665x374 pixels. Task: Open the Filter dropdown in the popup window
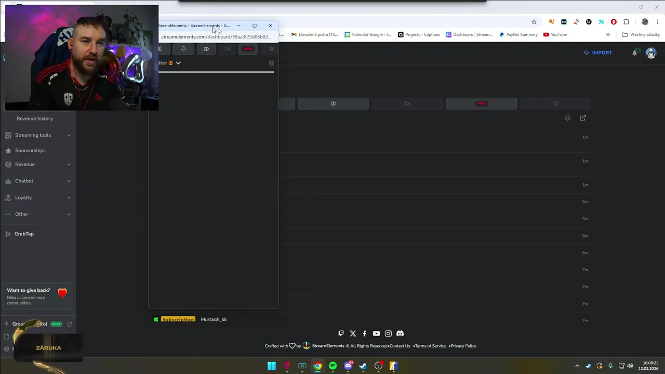point(170,63)
